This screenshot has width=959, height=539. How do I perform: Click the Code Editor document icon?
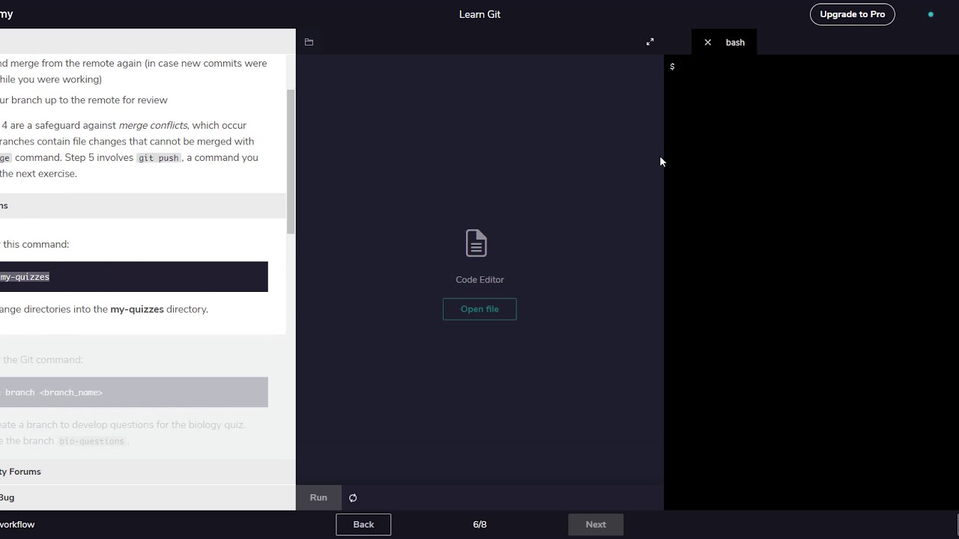(477, 243)
